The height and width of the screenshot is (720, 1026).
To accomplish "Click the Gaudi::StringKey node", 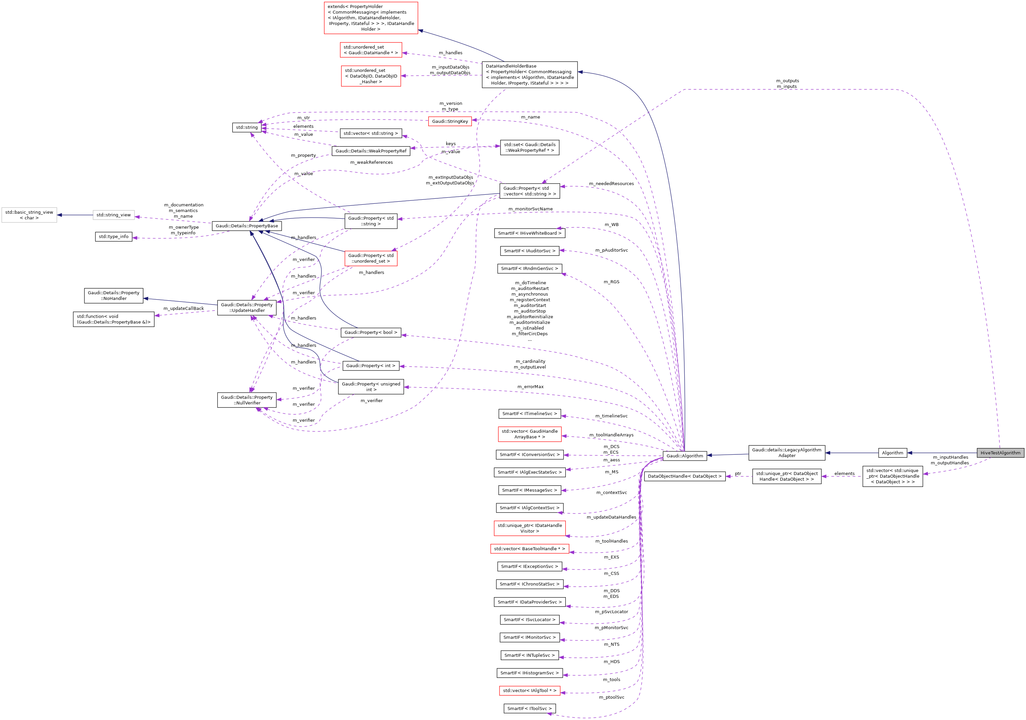I will tap(451, 121).
